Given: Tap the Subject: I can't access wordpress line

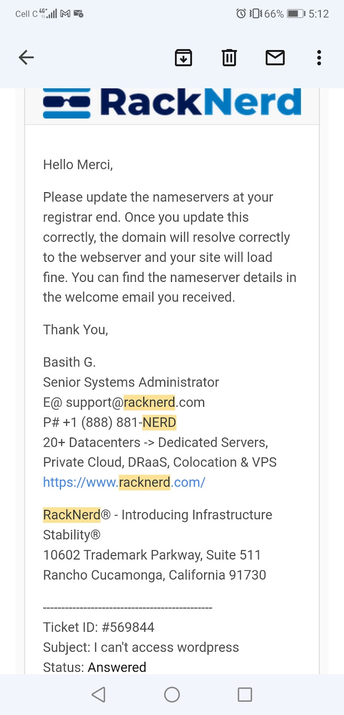Looking at the screenshot, I should 141,647.
